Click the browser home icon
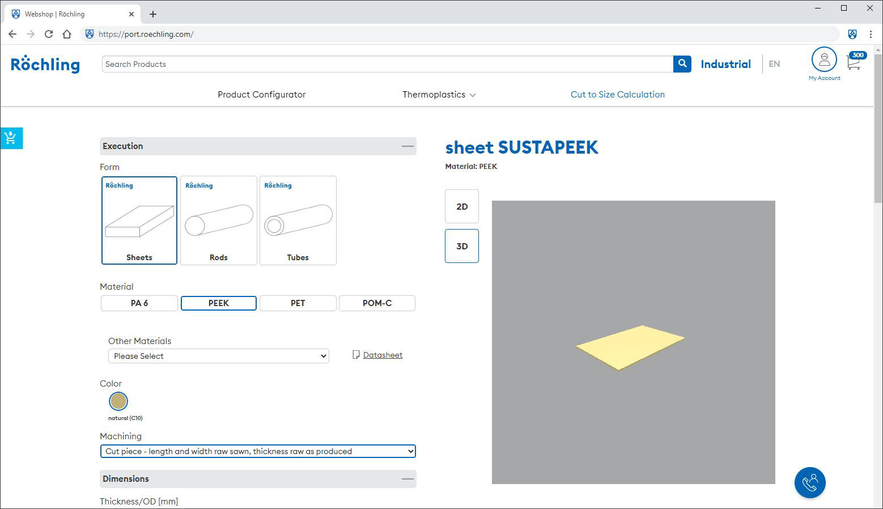The image size is (883, 509). [x=67, y=34]
